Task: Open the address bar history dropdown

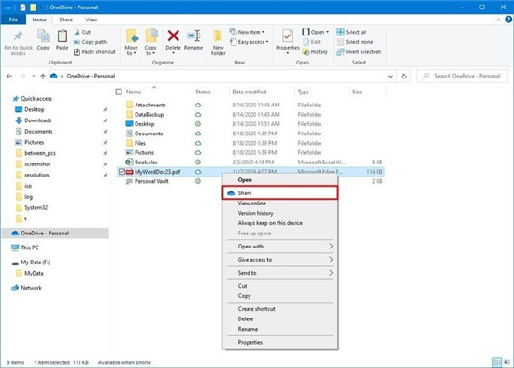Action: click(x=390, y=76)
